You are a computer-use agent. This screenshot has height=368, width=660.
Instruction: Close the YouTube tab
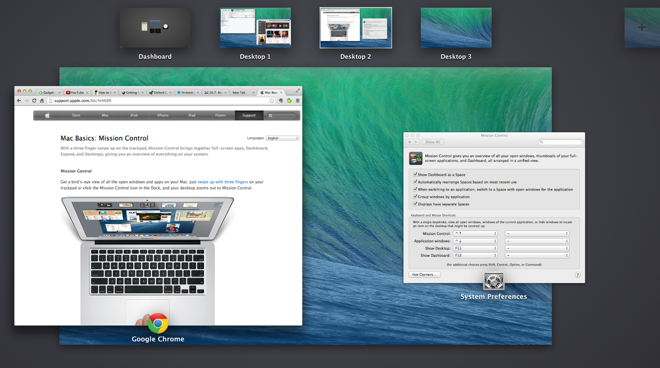click(x=87, y=93)
